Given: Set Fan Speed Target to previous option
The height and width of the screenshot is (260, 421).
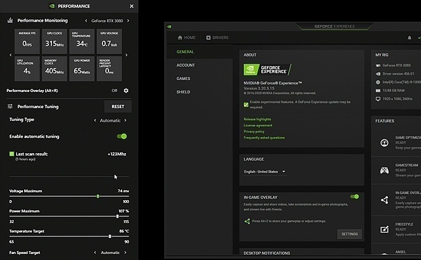Looking at the screenshot, I should click(x=95, y=253).
